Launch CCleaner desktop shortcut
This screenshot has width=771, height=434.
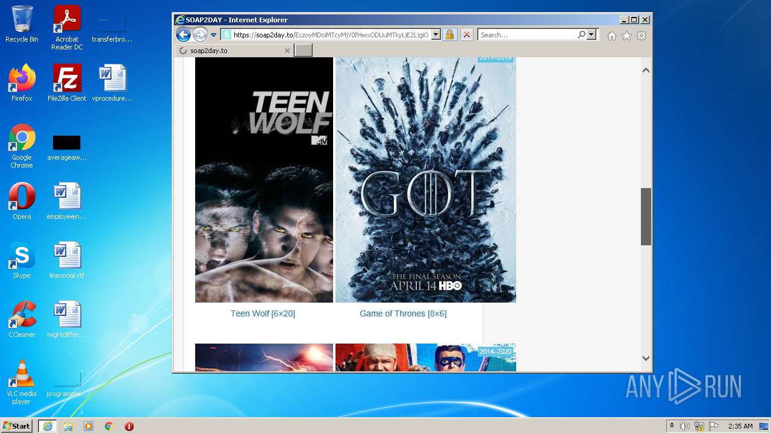22,319
